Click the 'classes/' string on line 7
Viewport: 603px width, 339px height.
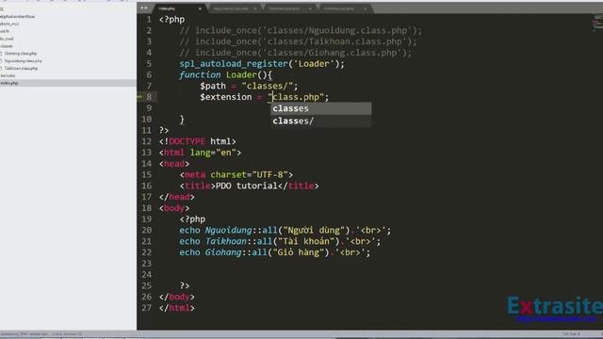coord(268,86)
